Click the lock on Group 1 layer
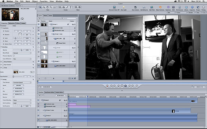Screen dimensions: 207x129 click(75, 24)
